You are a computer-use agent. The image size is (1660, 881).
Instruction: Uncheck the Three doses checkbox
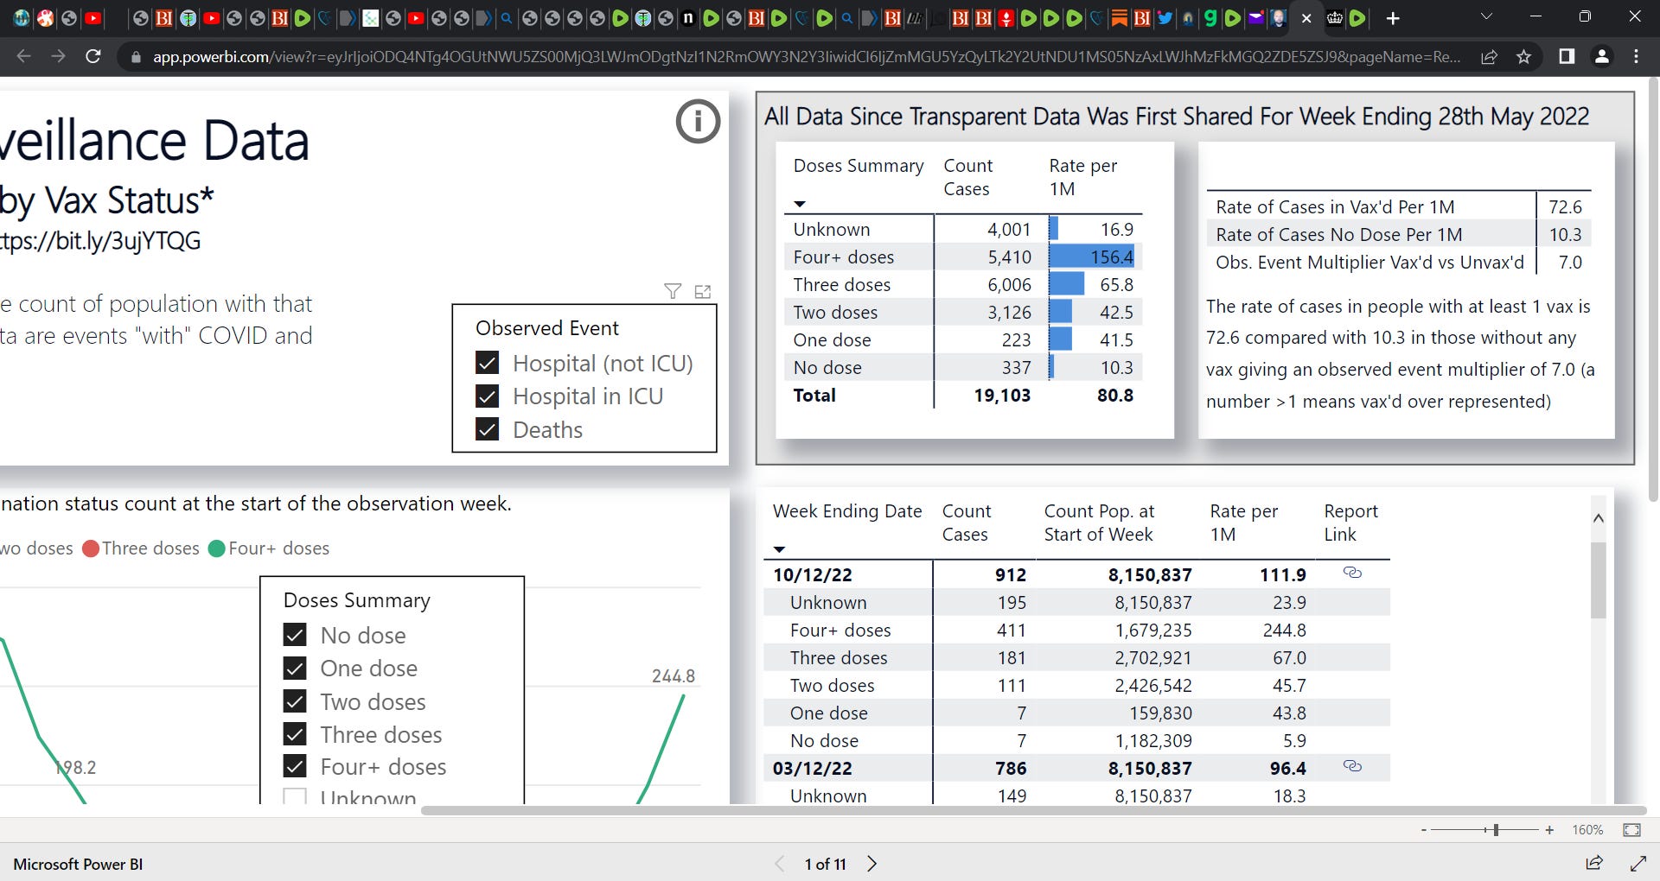(295, 734)
